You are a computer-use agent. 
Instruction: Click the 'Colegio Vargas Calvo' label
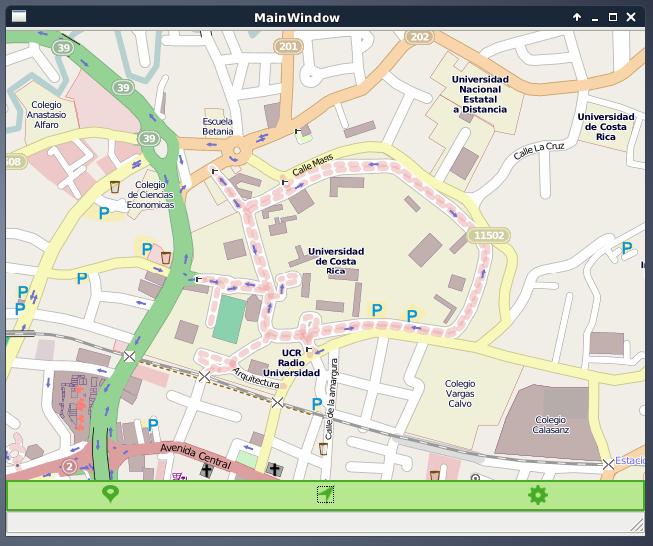click(460, 393)
